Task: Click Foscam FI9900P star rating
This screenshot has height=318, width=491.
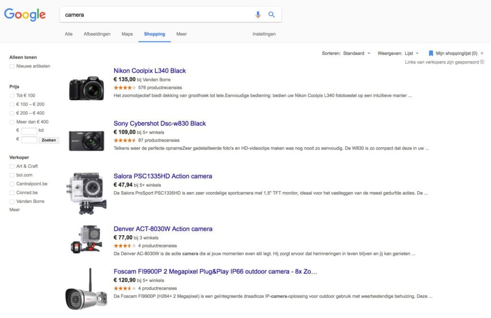Action: (x=125, y=288)
